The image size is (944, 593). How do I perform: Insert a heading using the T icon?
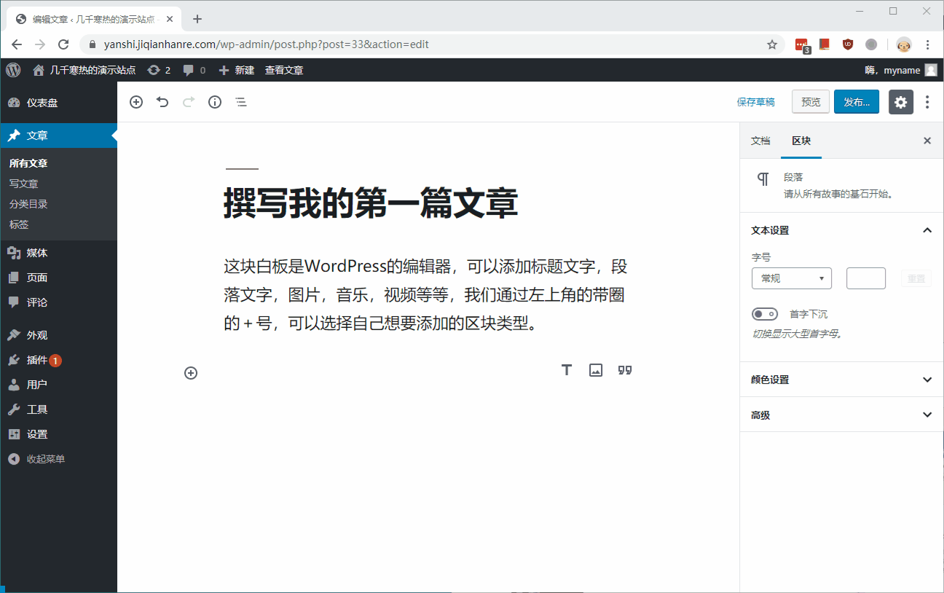tap(566, 369)
